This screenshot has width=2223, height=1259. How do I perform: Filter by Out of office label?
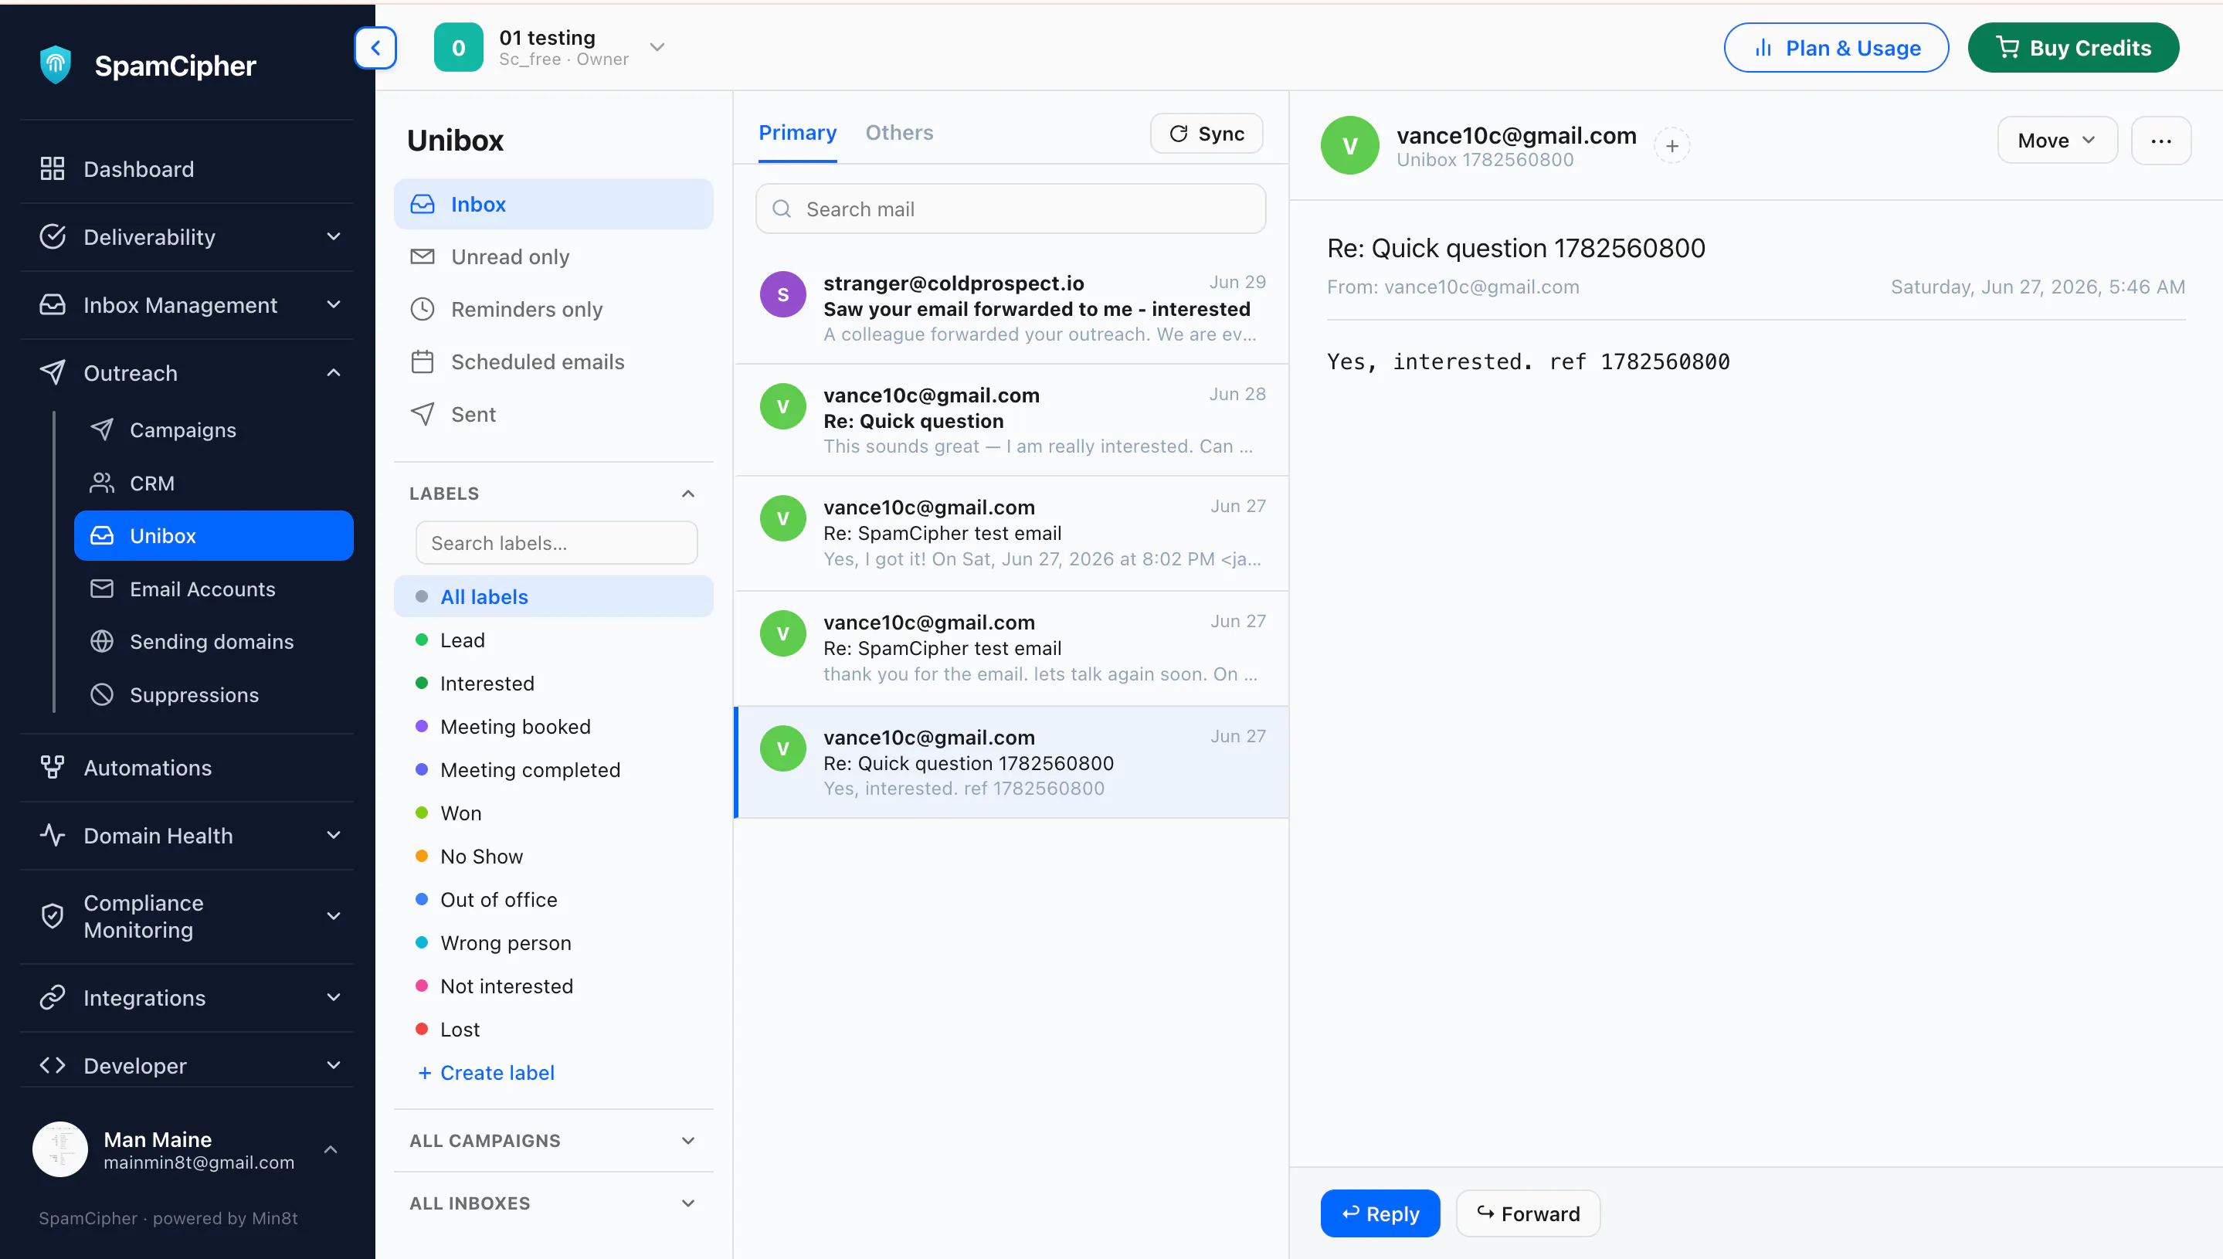[553, 899]
